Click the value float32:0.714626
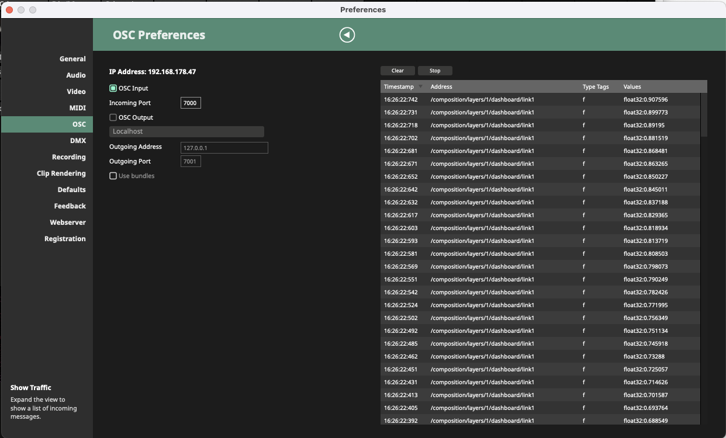Screen dimensions: 726x438 pyautogui.click(x=645, y=382)
